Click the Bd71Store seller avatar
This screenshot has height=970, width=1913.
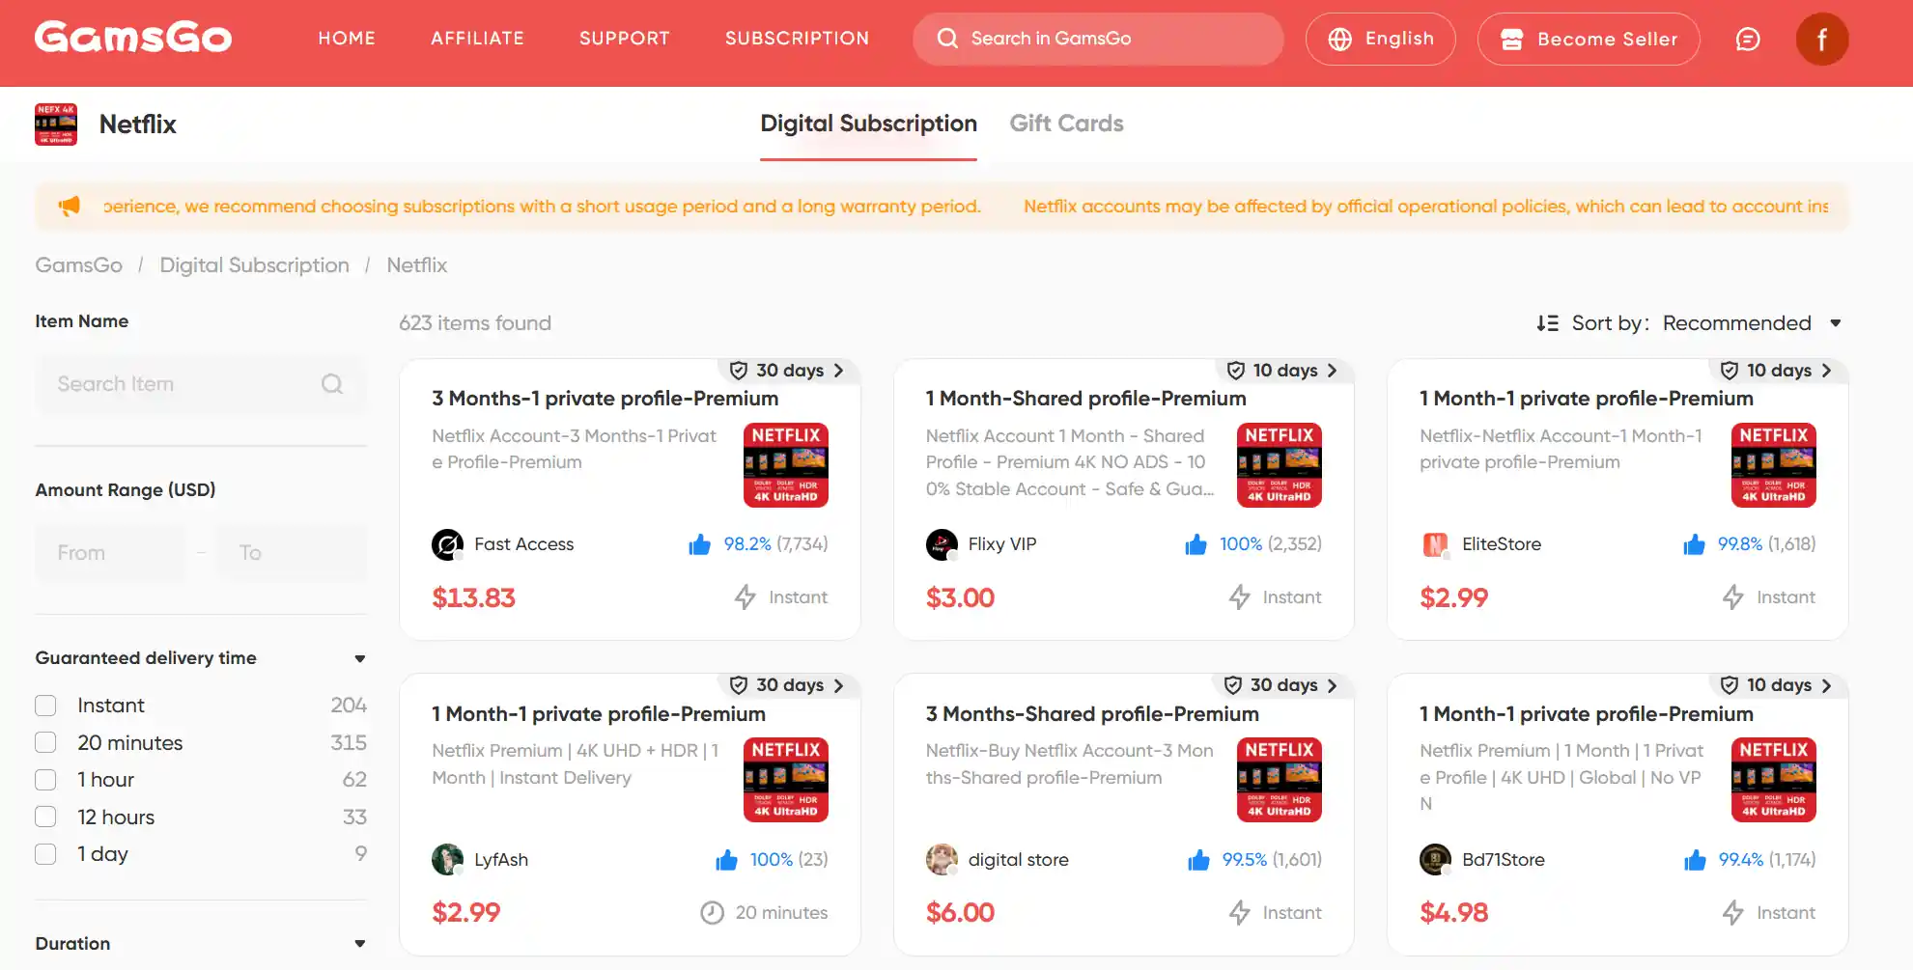[x=1435, y=859]
